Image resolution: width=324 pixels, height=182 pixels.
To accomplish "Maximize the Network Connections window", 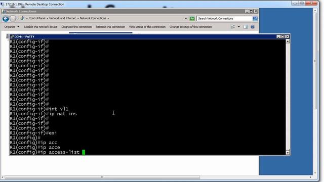I will (x=251, y=11).
